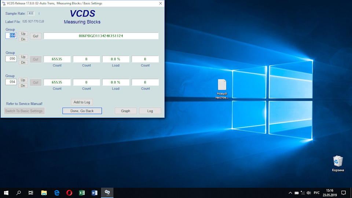The image size is (352, 198).
Task: Open Microsoft Edge from taskbar
Action: [56, 192]
